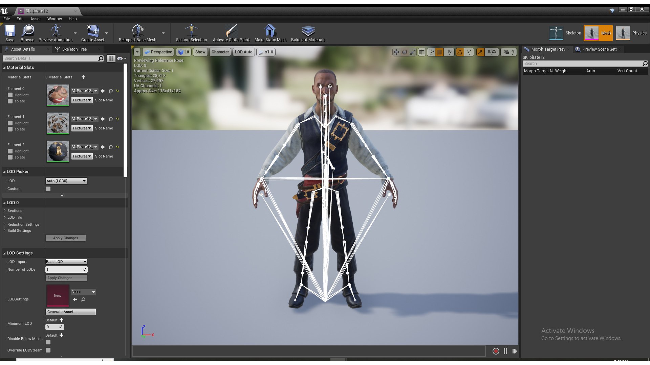The image size is (650, 365).
Task: Toggle scale snapping in viewport
Action: coord(480,52)
